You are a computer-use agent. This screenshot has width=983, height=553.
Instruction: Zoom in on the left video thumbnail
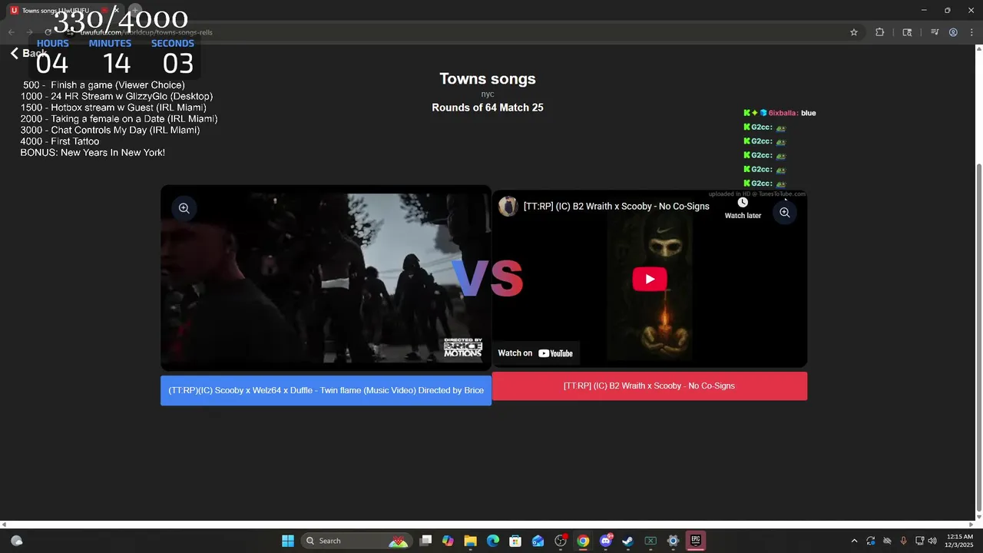[184, 208]
